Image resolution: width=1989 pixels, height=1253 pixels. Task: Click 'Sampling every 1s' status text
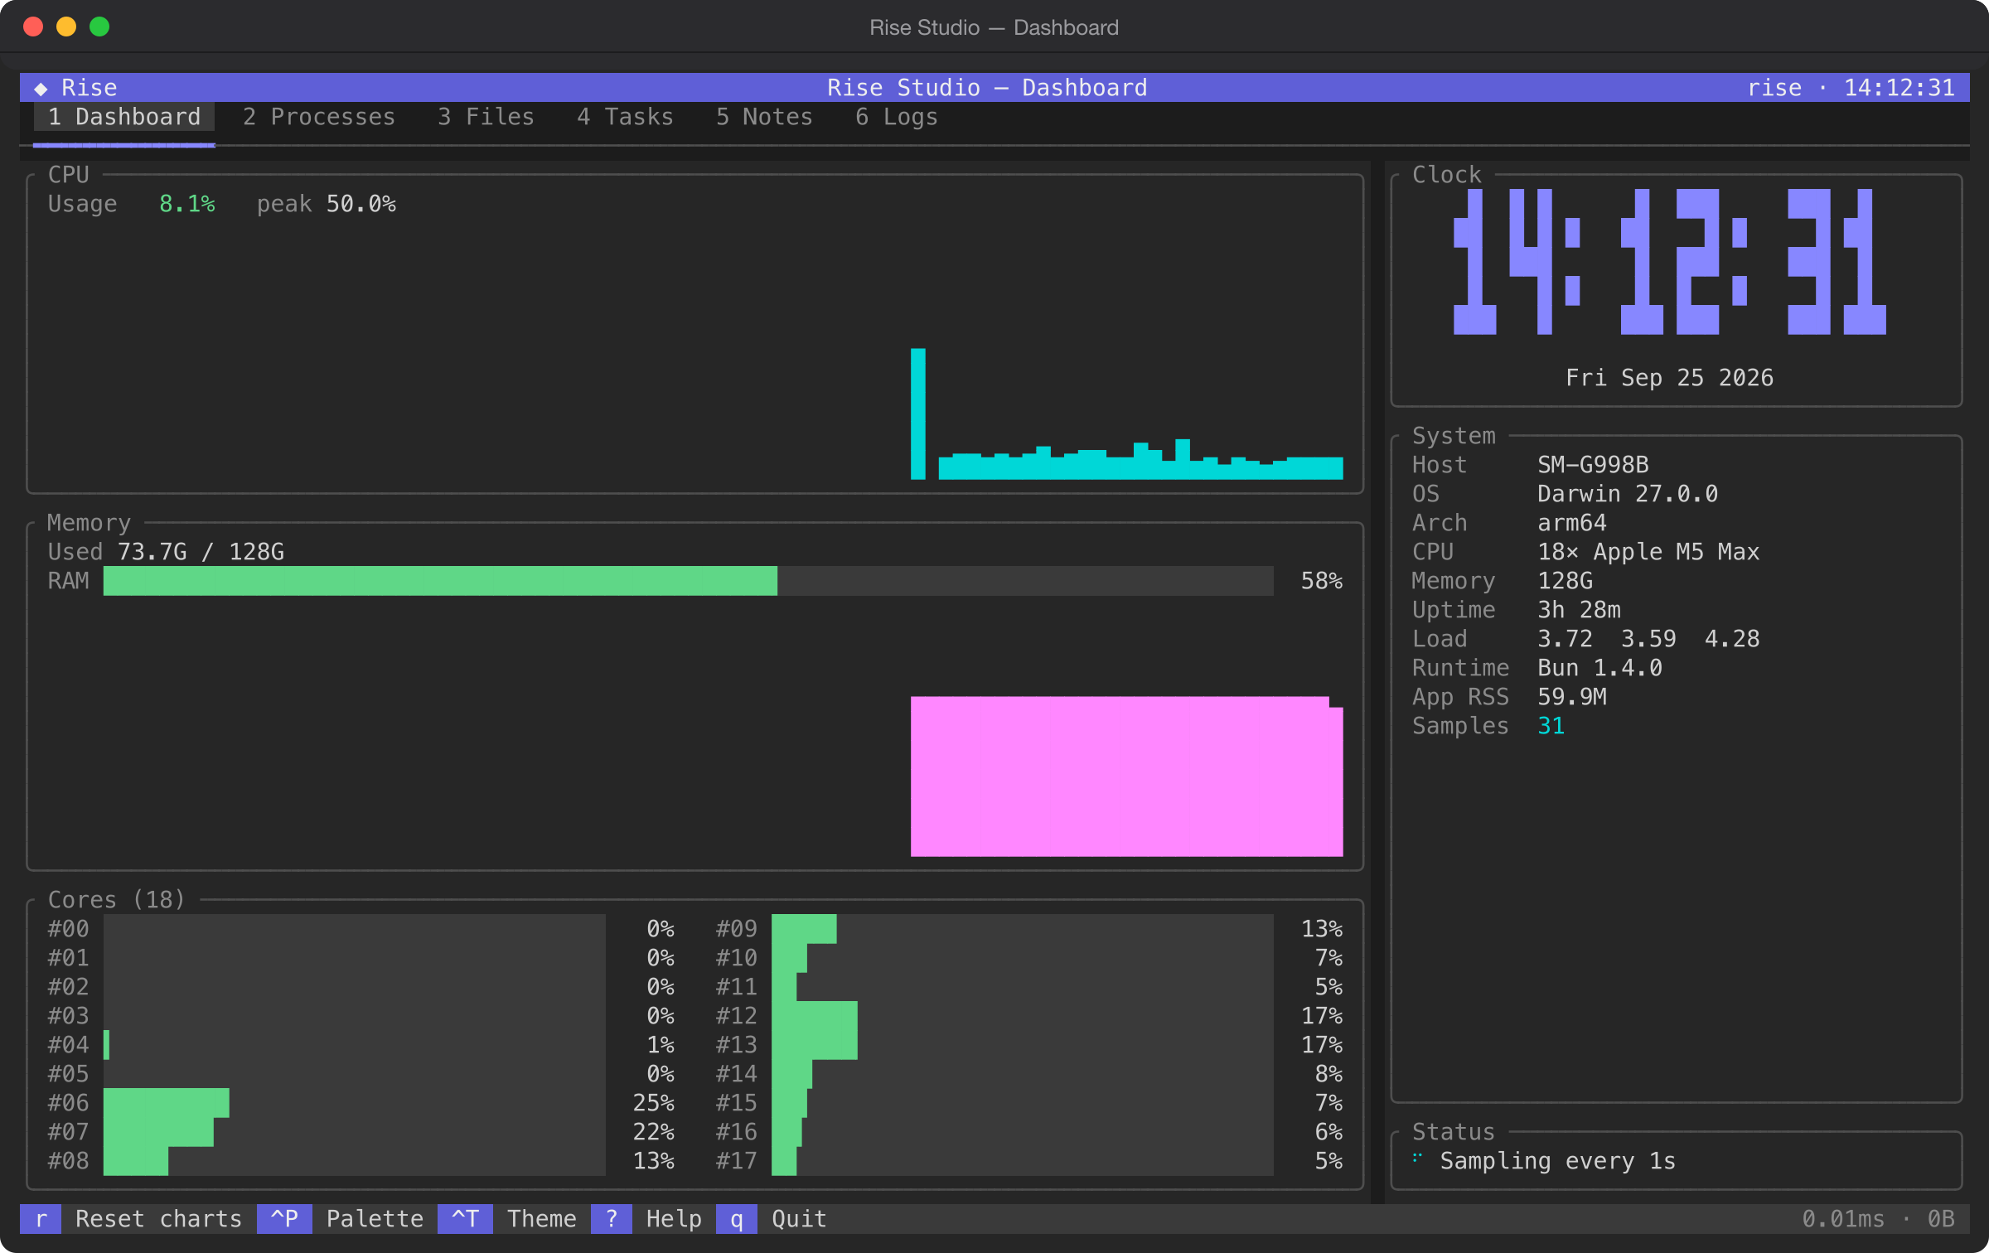1557,1161
